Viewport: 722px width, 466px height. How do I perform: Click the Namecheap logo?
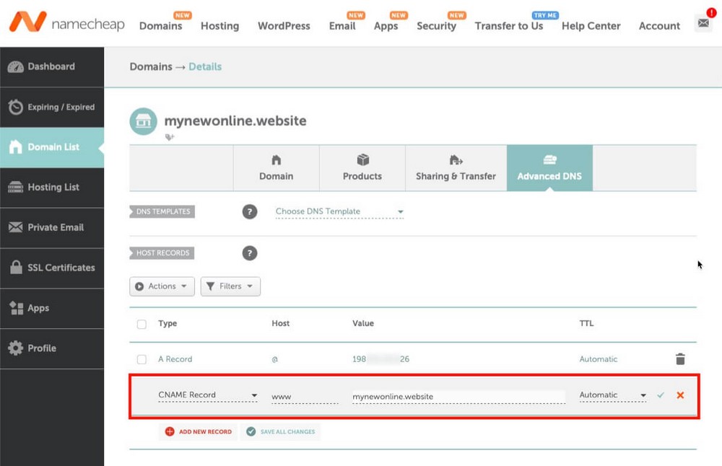point(66,22)
